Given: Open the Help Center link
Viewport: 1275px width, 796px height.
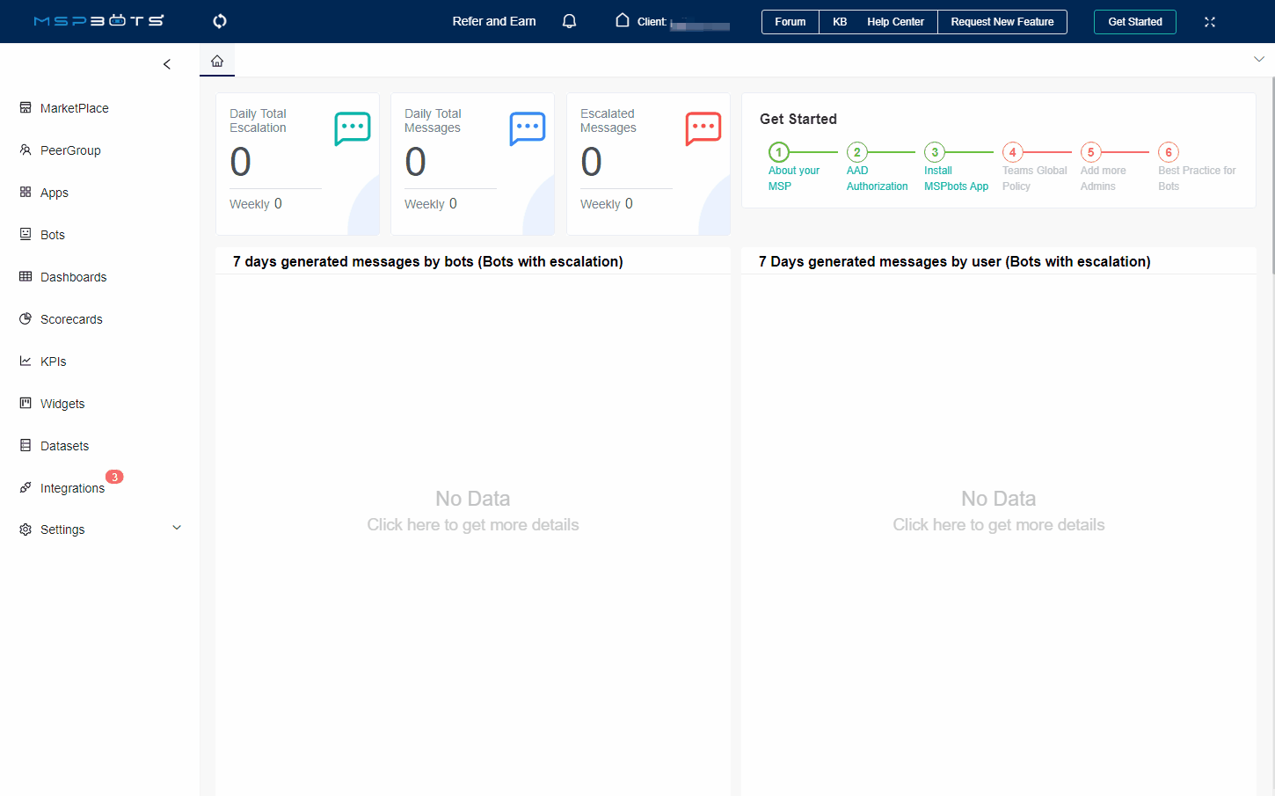Looking at the screenshot, I should (x=895, y=22).
